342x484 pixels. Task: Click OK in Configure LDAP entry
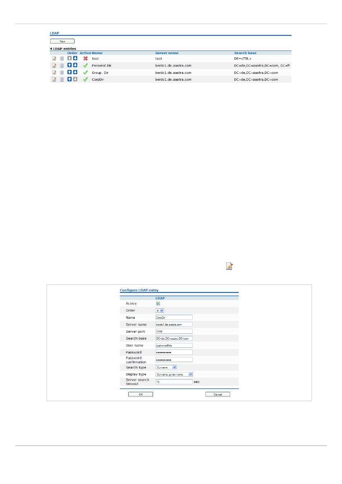pos(141,394)
